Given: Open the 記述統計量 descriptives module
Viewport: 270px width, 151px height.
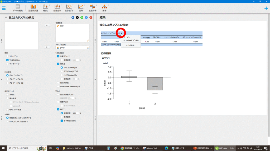Looking at the screenshot, I should click(33, 8).
